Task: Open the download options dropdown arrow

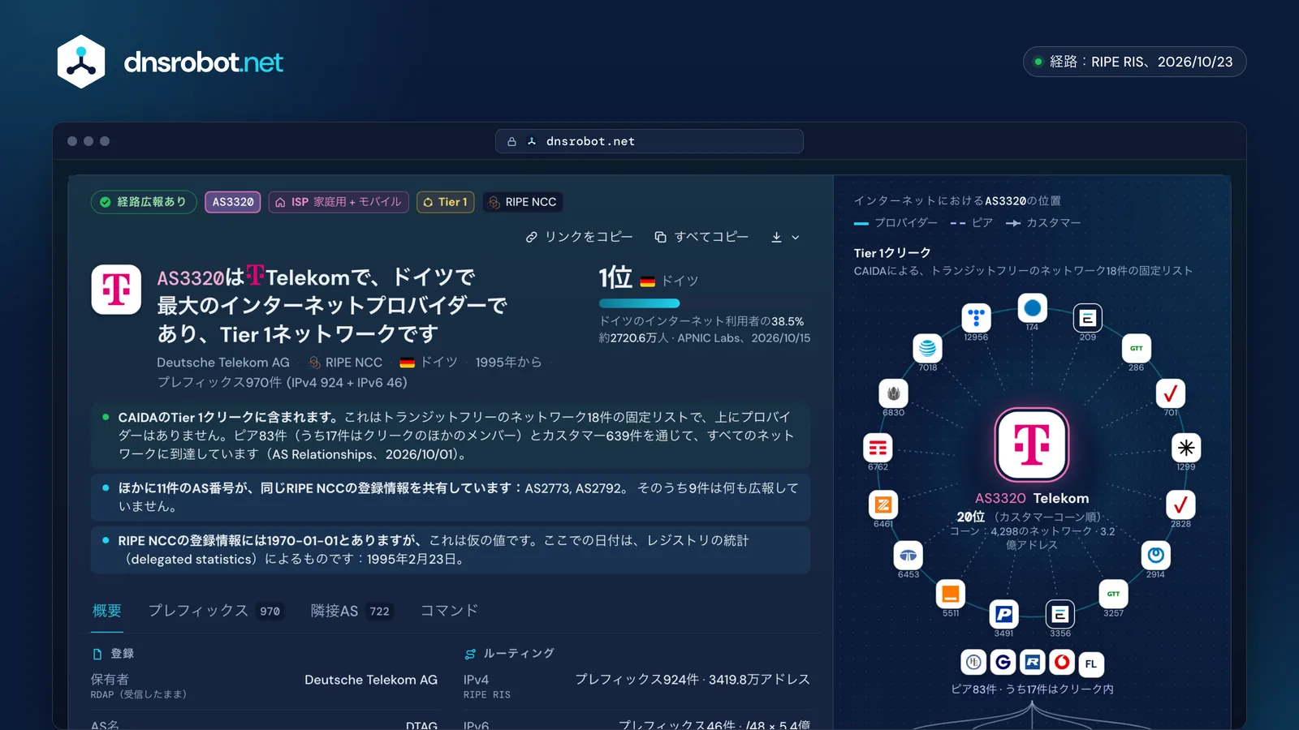Action: click(796, 238)
